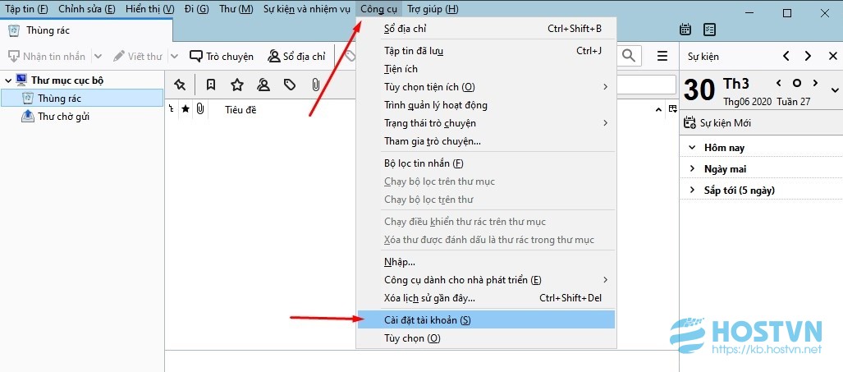Collapse mini day dropdown chevron
Screen dimensions: 843x372
(x=835, y=90)
